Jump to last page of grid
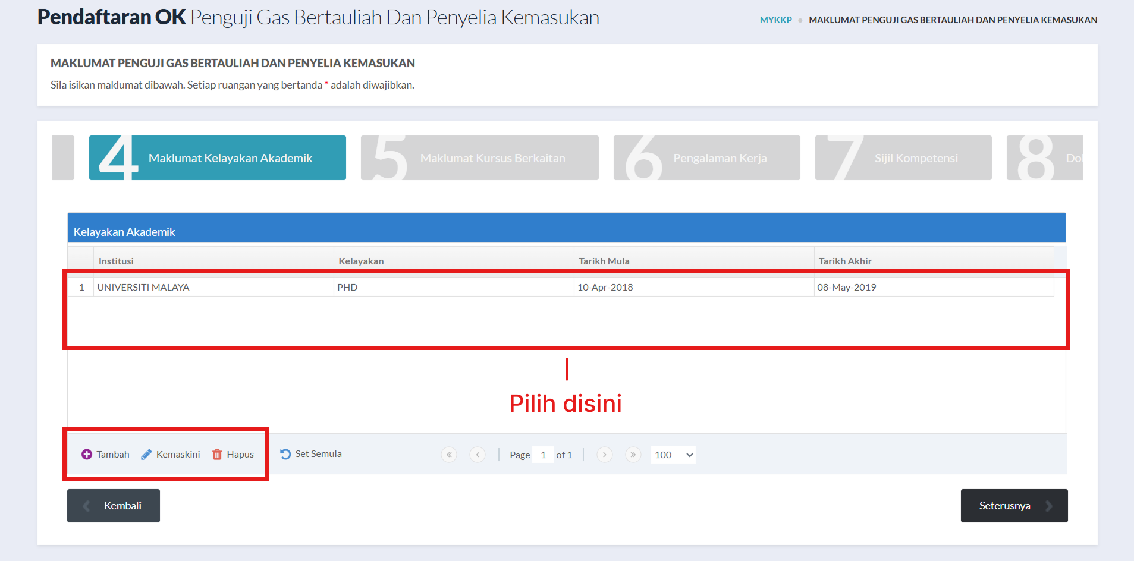The height and width of the screenshot is (561, 1134). click(x=633, y=455)
